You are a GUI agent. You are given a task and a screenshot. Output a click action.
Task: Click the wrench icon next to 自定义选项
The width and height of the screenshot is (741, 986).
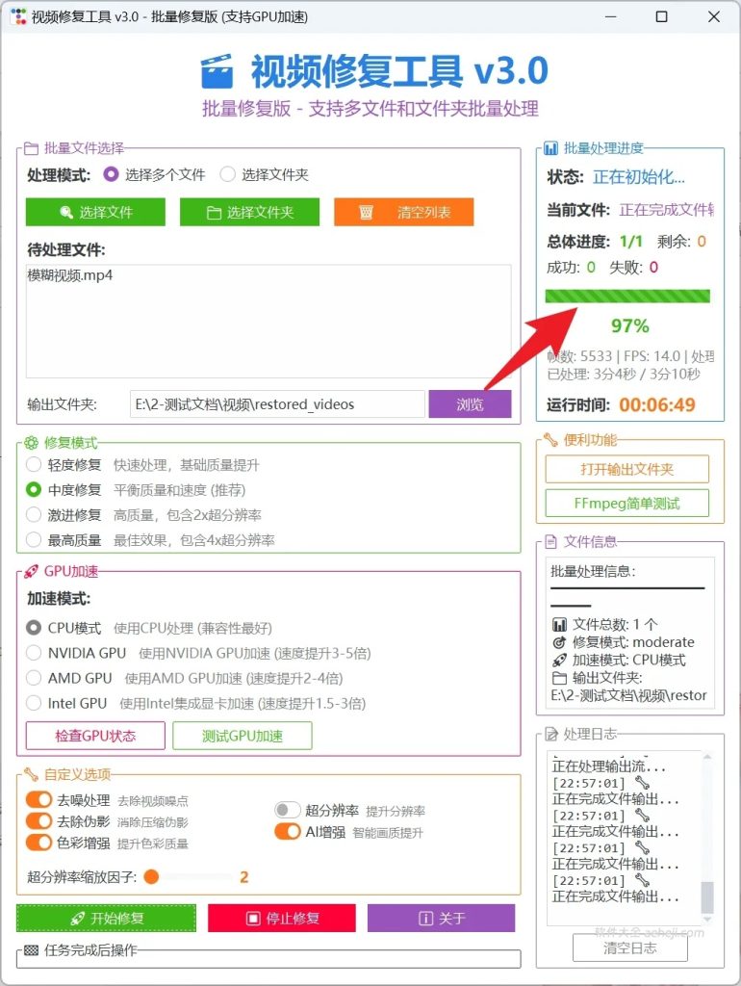pos(31,774)
